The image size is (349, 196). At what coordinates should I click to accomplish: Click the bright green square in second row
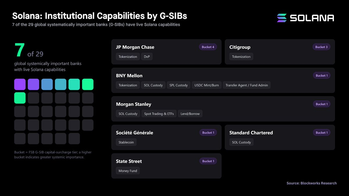(x=20, y=98)
